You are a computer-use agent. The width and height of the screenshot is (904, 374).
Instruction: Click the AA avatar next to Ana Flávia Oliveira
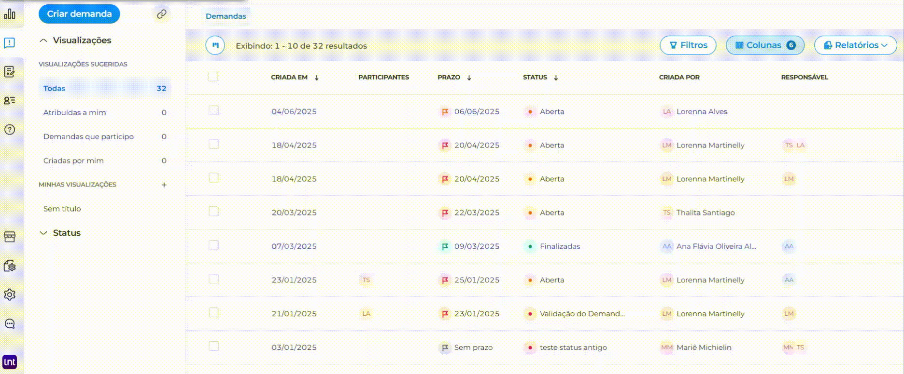[667, 246]
